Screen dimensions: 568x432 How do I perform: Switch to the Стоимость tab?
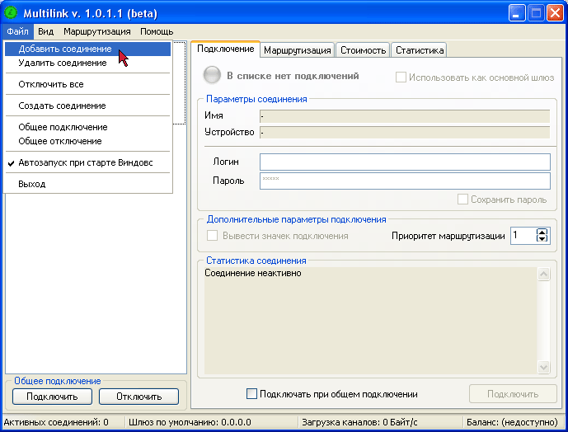[x=363, y=50]
